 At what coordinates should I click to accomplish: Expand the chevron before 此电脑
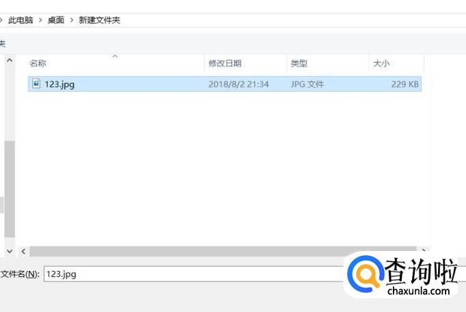coord(2,20)
